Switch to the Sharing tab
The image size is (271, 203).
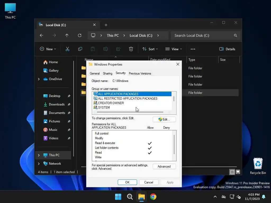click(107, 73)
